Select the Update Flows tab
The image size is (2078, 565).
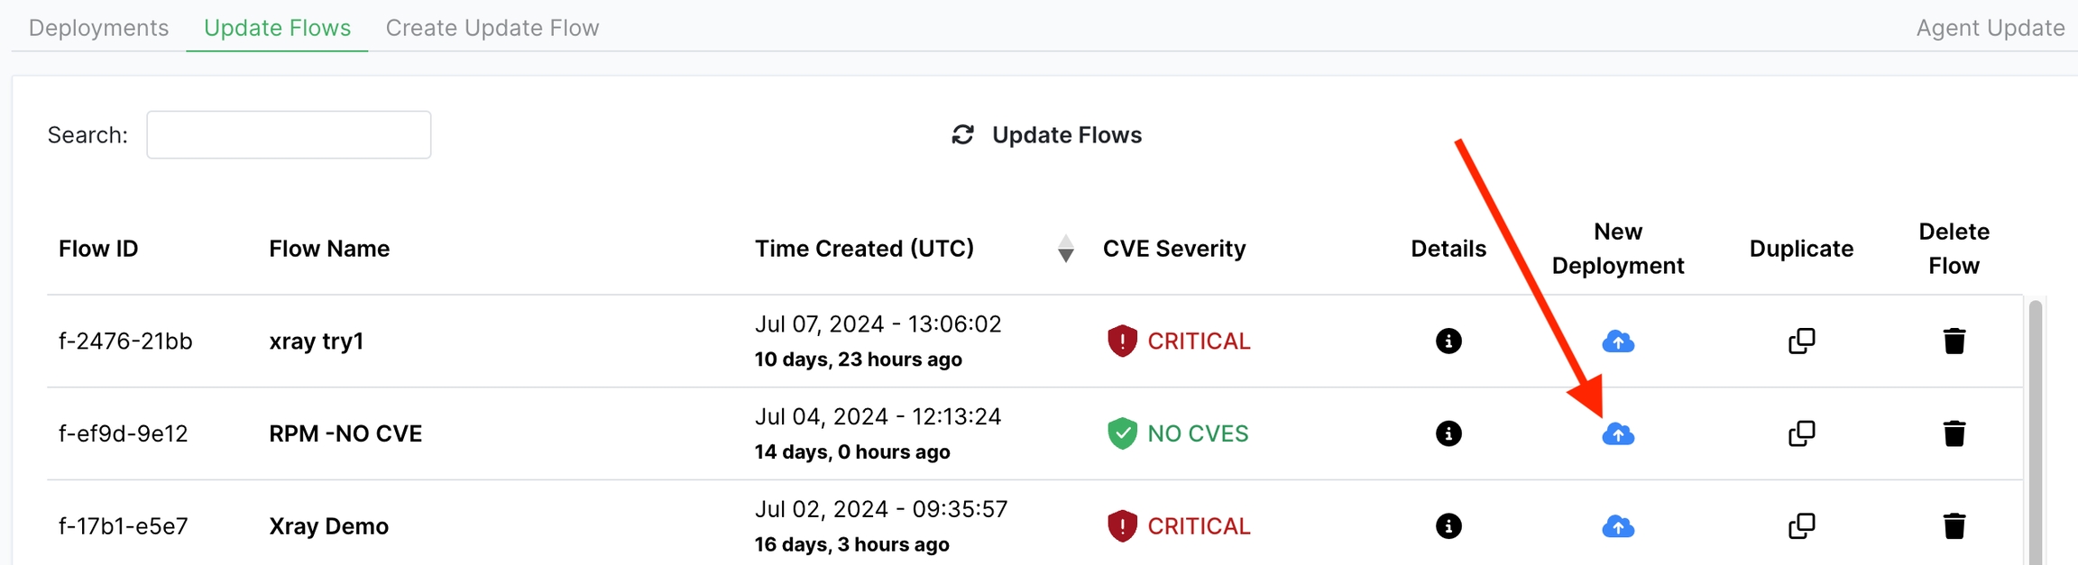pos(277,28)
